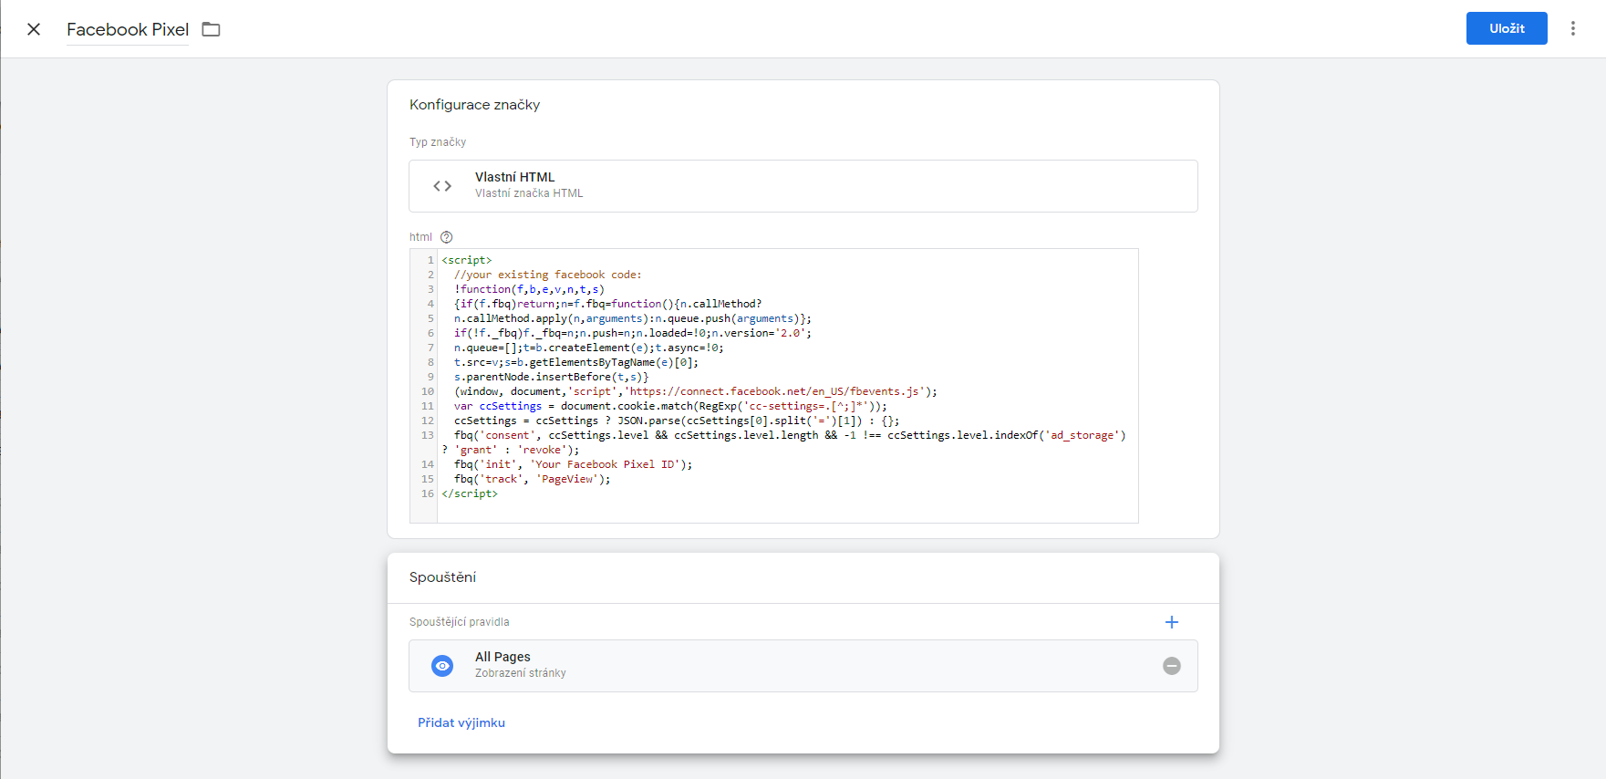Click the Spouštějící pravidla label
The height and width of the screenshot is (779, 1606).
[x=459, y=622]
